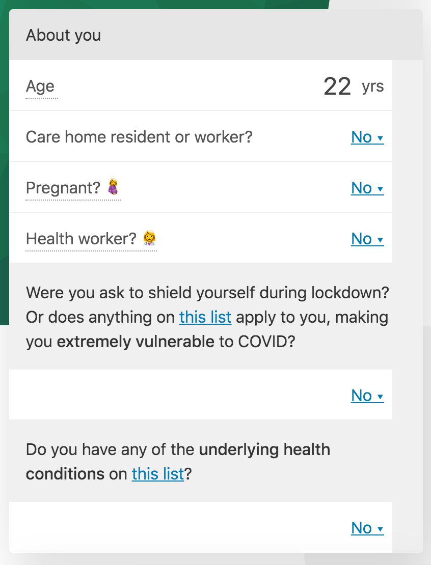This screenshot has height=565, width=431.
Task: Open the Health worker No dropdown
Action: point(367,239)
